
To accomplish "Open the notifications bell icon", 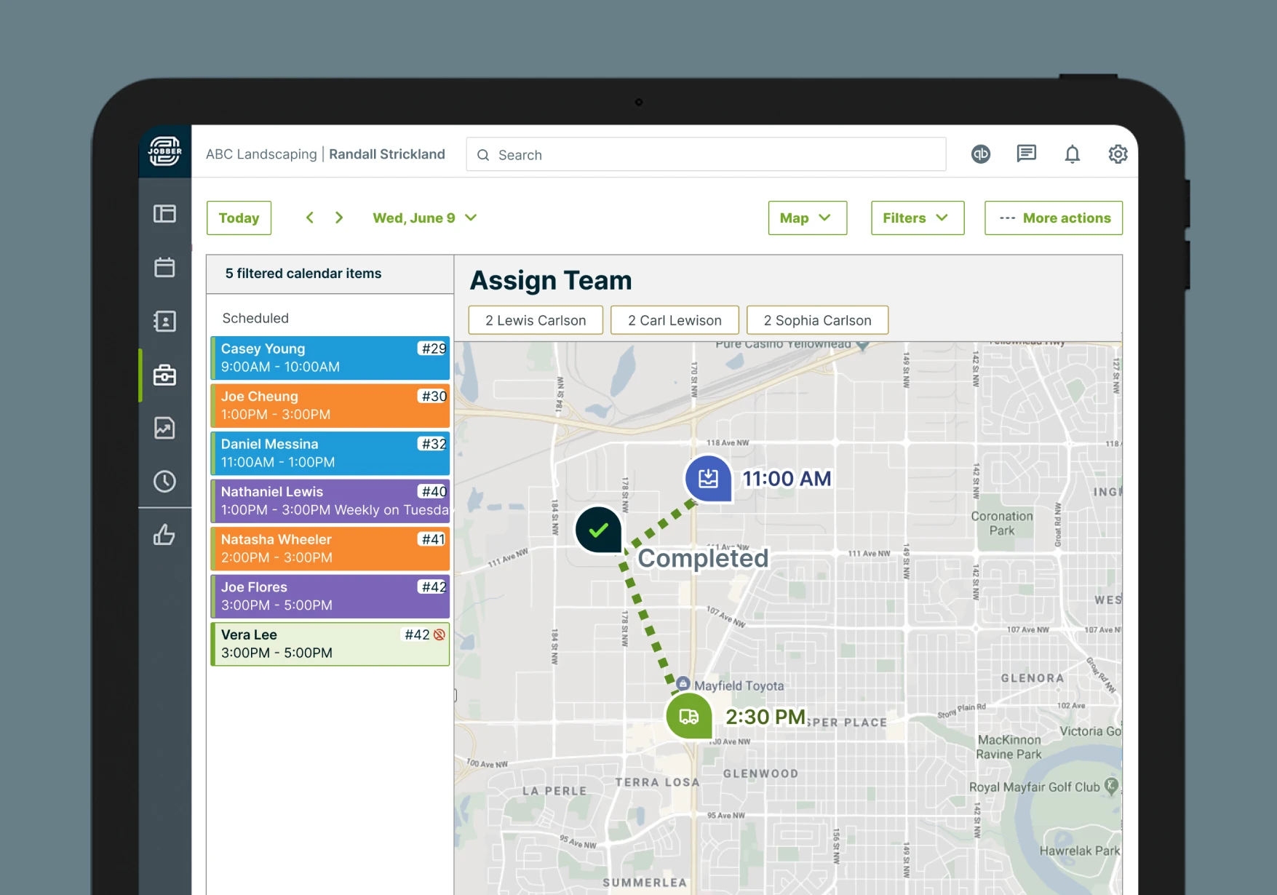I will pos(1072,154).
